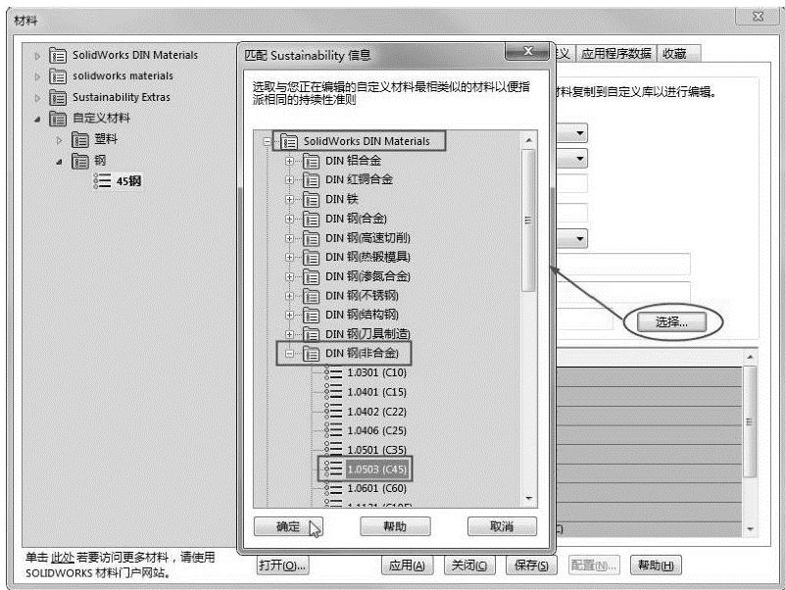
Task: Click the DIN 钢(结构钢) folder icon
Action: click(311, 315)
